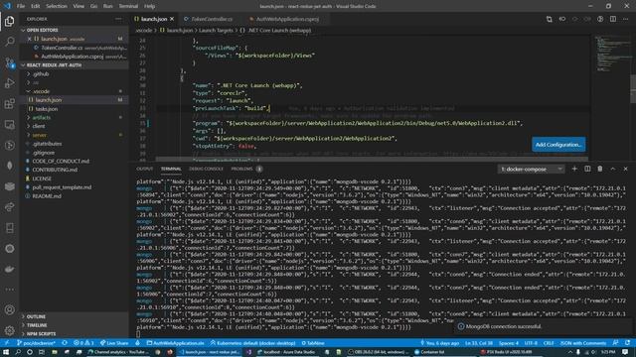This screenshot has width=636, height=357.
Task: Click the Spaces: 4 indentation setting
Action: point(509,343)
